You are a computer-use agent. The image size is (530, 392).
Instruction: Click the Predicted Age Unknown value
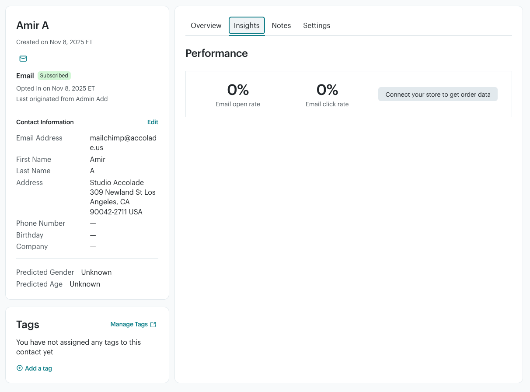tap(85, 284)
